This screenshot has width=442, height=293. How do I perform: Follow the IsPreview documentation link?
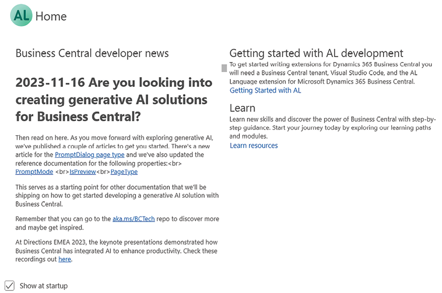tap(83, 172)
